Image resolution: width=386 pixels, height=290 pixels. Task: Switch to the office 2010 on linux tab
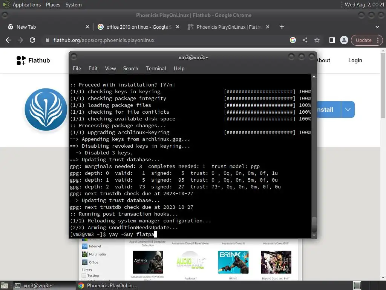[138, 27]
